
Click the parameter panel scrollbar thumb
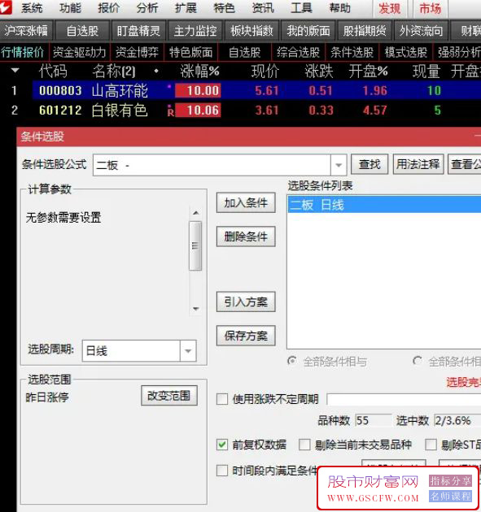[195, 245]
